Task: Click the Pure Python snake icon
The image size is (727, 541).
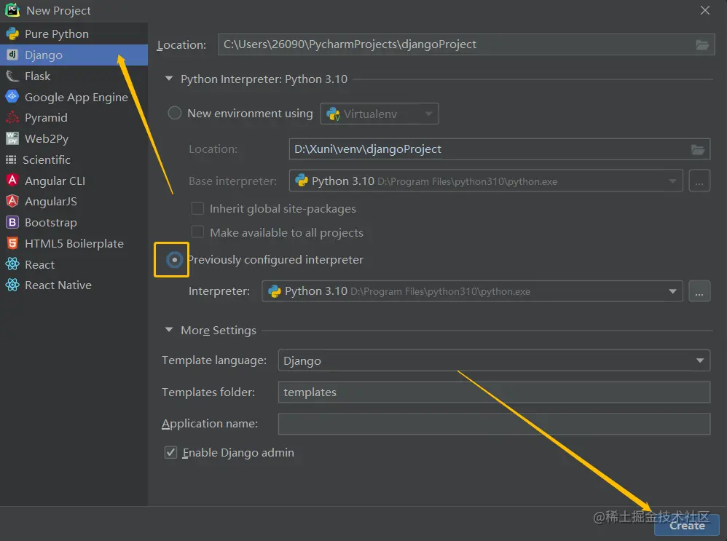Action: pos(12,33)
